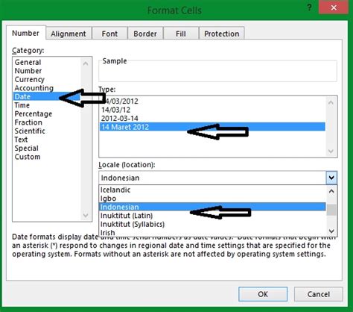353x312 pixels.
Task: Open the Protection tab
Action: 222,34
